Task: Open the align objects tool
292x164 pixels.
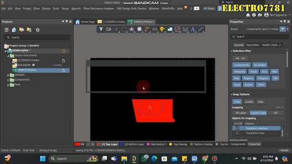Action: [x=132, y=29]
